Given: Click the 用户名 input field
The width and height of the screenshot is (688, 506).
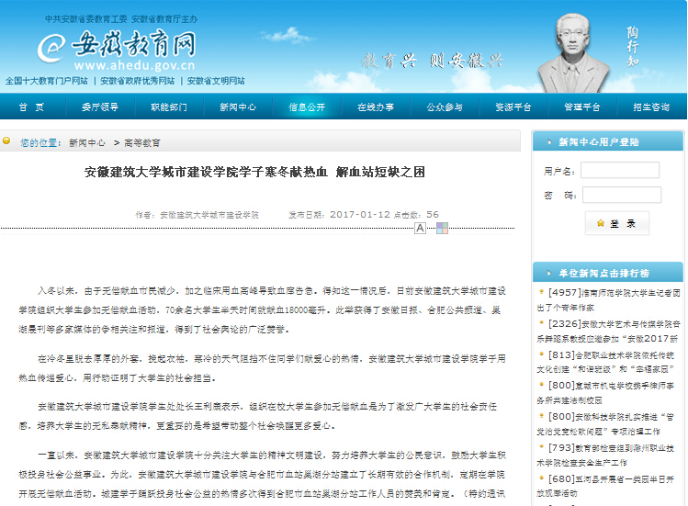Looking at the screenshot, I should 620,170.
